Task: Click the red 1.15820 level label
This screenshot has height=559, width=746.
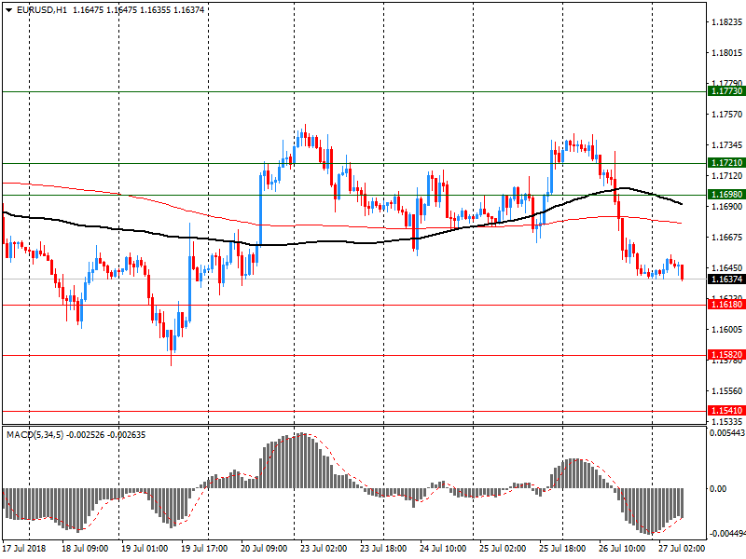Action: [x=726, y=355]
